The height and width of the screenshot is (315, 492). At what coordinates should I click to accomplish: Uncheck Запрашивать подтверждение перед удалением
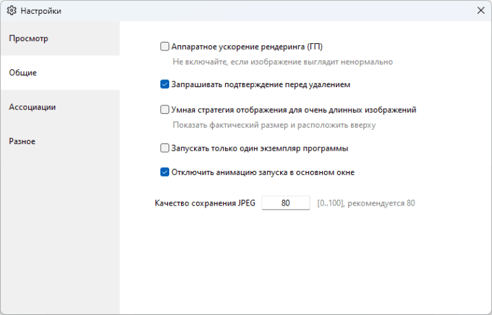(165, 84)
